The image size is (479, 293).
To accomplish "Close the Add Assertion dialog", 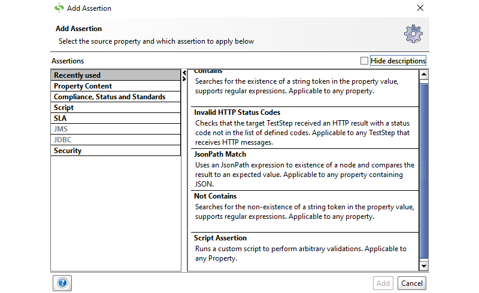I will tap(420, 8).
